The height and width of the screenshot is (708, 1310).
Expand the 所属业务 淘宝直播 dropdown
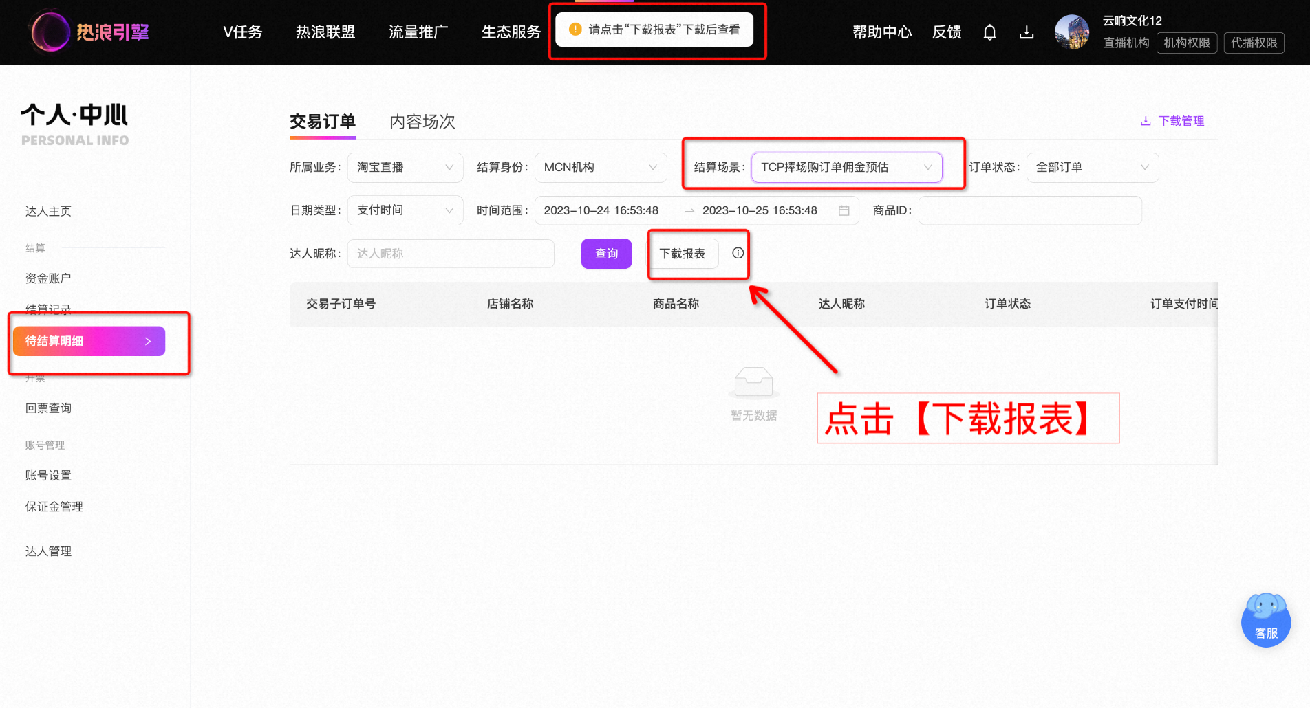405,167
